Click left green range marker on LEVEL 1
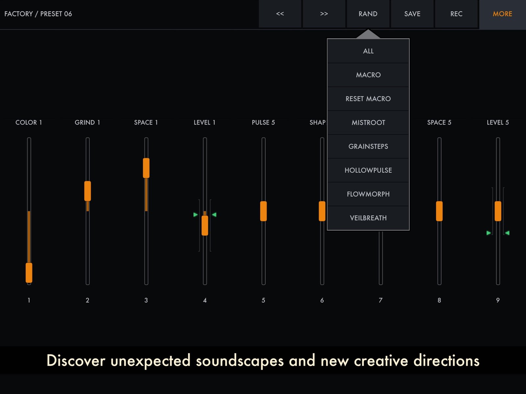The height and width of the screenshot is (394, 526). pos(196,215)
